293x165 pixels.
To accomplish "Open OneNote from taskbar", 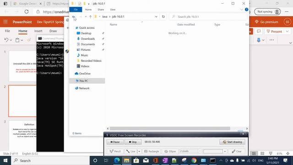I will coord(165,160).
